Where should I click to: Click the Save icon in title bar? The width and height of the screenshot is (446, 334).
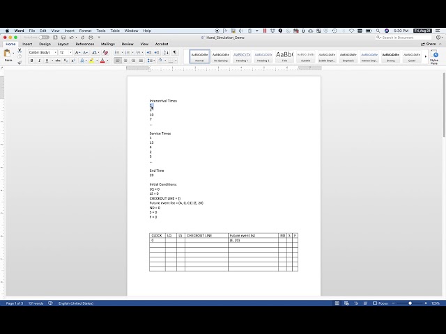click(x=63, y=38)
